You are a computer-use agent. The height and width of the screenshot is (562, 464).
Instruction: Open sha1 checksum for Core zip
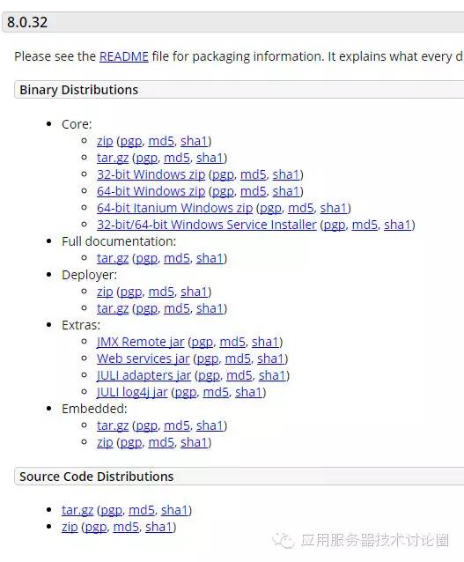tap(195, 141)
